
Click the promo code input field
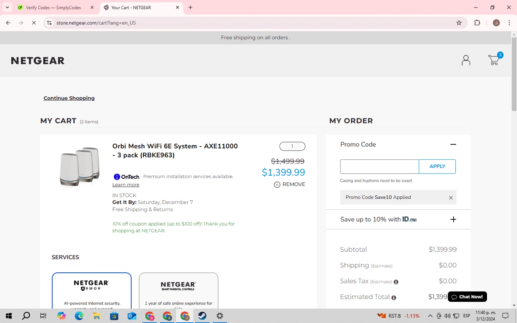[x=379, y=166]
